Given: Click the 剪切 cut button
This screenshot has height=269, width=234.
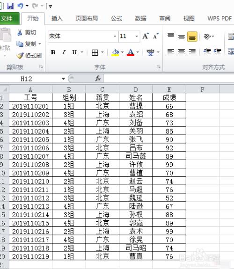Looking at the screenshot, I should point(27,32).
